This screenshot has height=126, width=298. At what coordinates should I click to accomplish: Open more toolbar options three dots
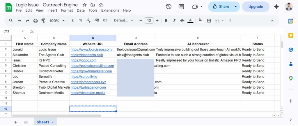click(230, 21)
